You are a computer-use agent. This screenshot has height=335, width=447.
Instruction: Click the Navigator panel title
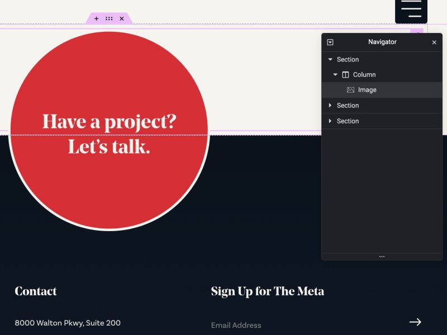coord(382,42)
